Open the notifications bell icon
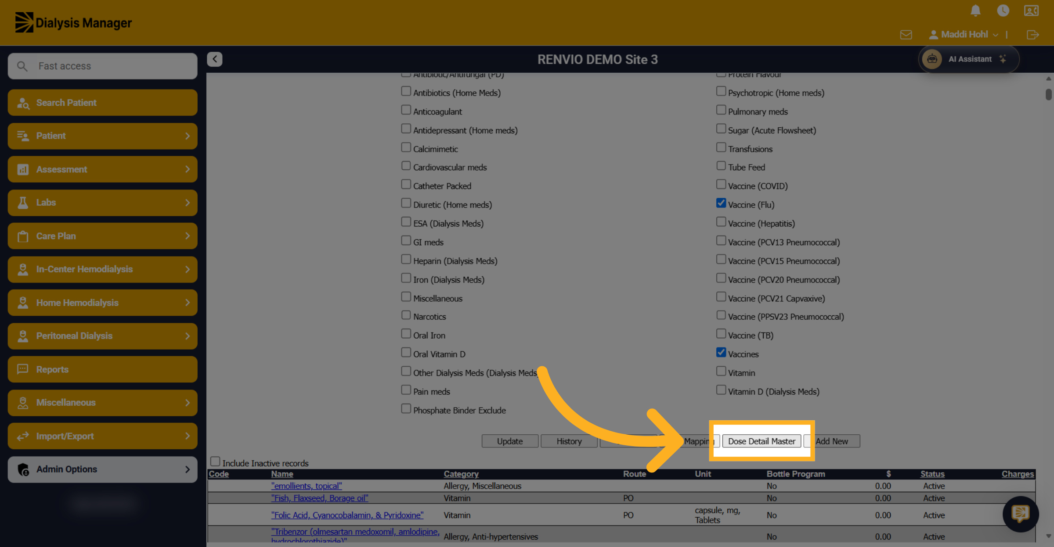 point(975,11)
